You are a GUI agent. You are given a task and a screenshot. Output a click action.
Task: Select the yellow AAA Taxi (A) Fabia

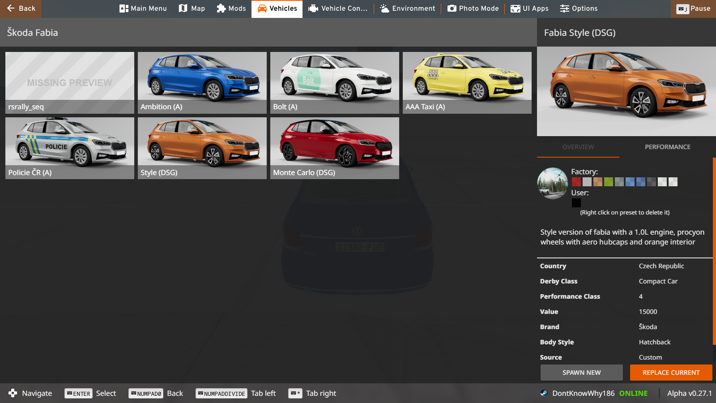tap(467, 83)
